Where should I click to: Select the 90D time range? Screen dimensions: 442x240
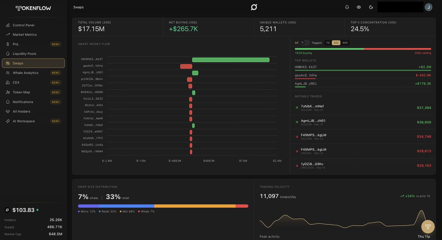[x=345, y=43]
